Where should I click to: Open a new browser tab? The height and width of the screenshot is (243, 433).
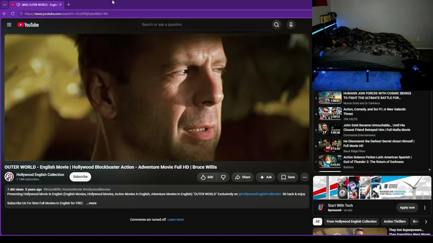[x=69, y=5]
